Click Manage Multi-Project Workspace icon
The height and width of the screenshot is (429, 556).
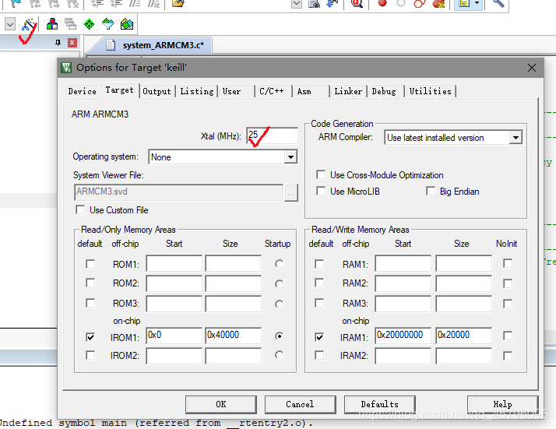(71, 24)
